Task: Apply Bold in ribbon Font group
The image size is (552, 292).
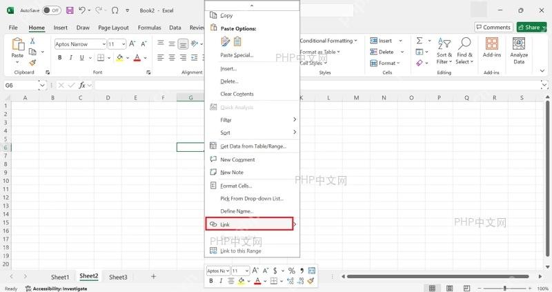Action: click(x=60, y=57)
